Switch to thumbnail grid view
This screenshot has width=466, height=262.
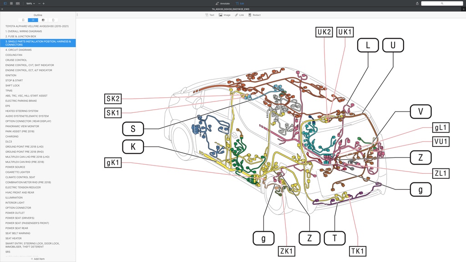pos(11,3)
